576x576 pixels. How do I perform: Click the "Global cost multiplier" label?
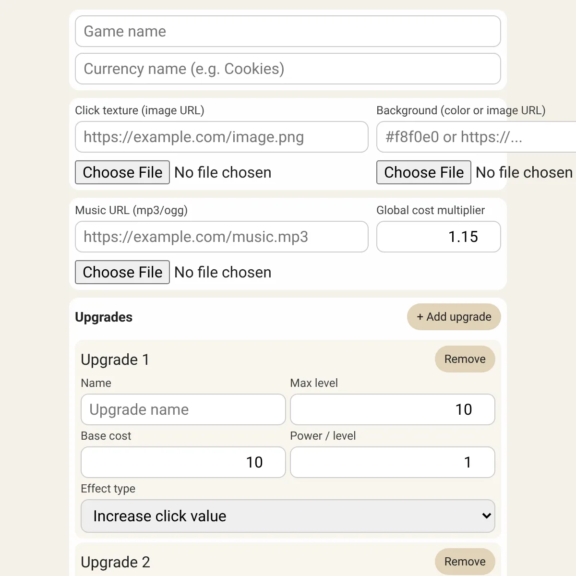[431, 210]
